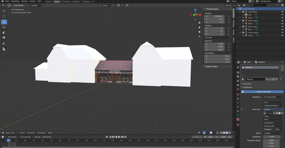Image resolution: width=285 pixels, height=148 pixels.
Task: Switch to Modeling workspace tab
Action: click(76, 2)
